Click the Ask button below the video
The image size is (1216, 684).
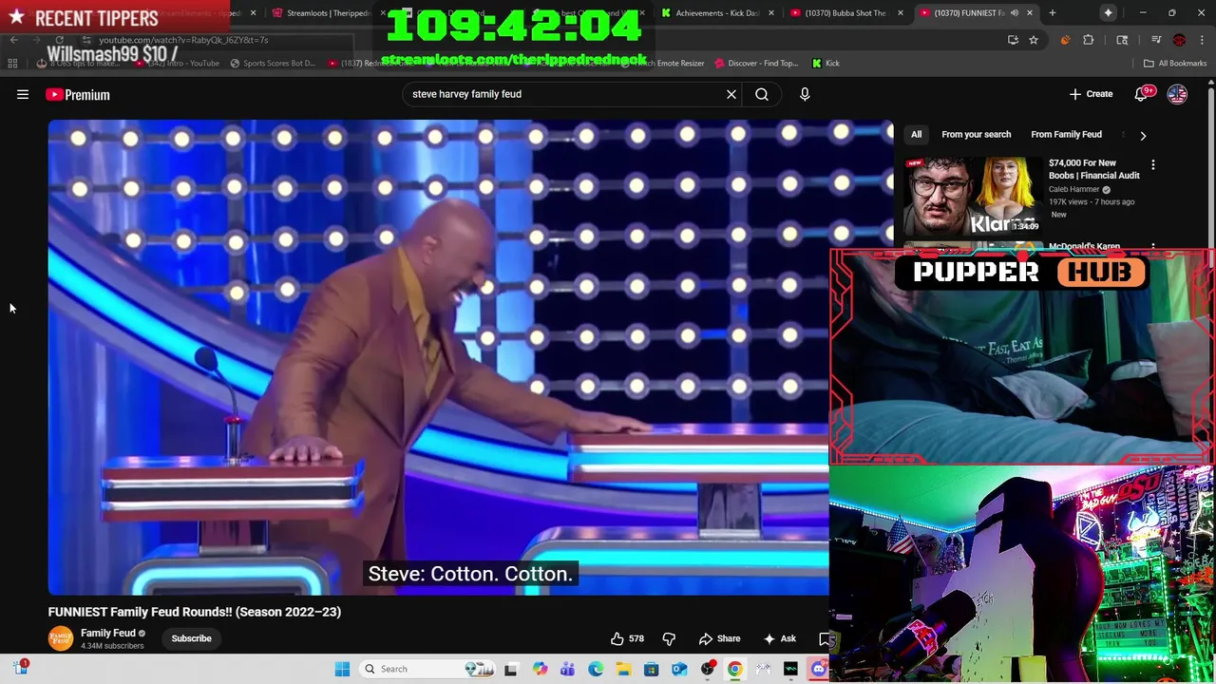(x=780, y=638)
